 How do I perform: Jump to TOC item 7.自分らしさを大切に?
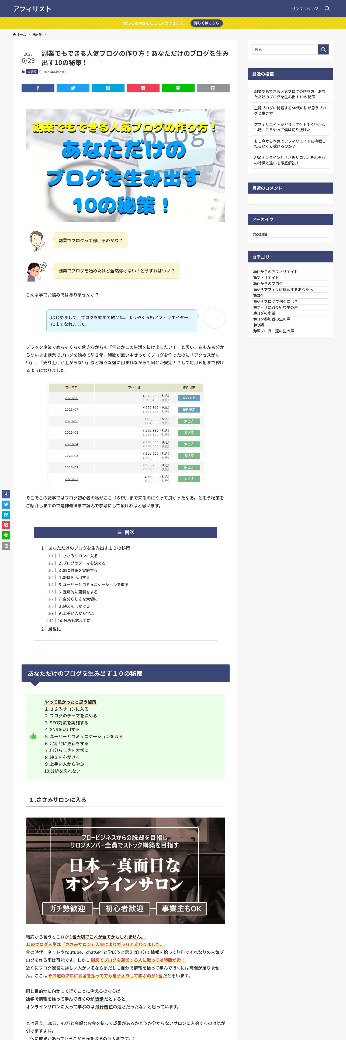coord(78,599)
